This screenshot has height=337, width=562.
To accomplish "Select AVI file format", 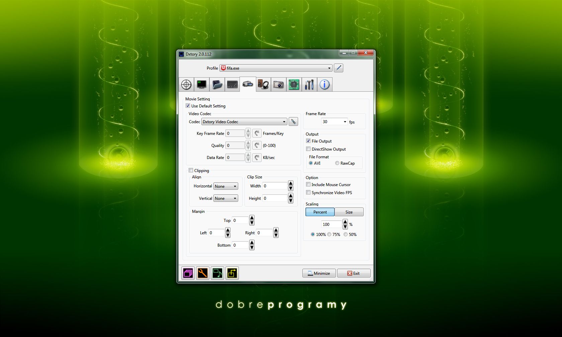I will (x=311, y=163).
